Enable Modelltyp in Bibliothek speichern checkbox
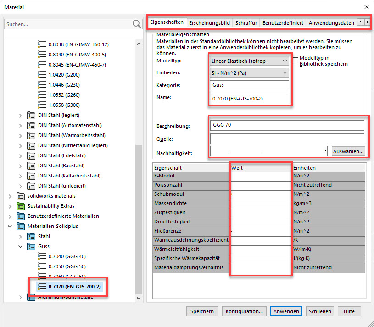The image size is (374, 327). point(296,59)
